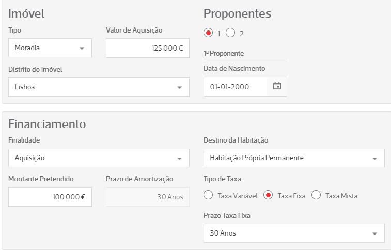Click the Prazo de Amortização field
The width and height of the screenshot is (391, 250).
147,197
